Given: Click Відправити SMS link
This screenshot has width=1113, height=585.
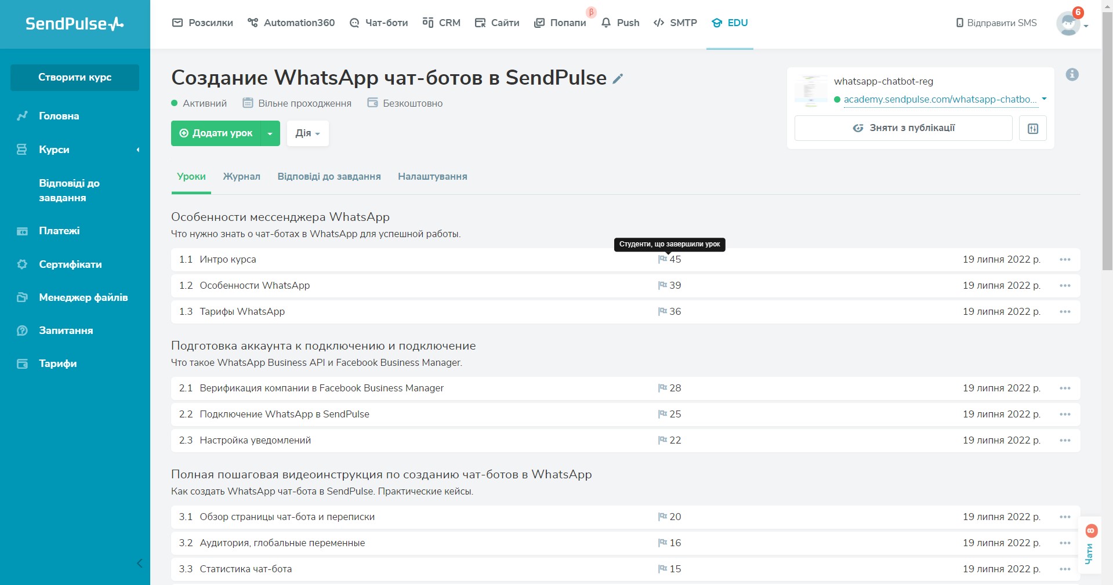Looking at the screenshot, I should coord(996,23).
